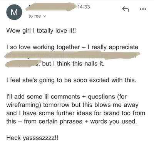This screenshot has width=154, height=145.
Task: Reply using the curved arrow icon
Action: point(126,9)
